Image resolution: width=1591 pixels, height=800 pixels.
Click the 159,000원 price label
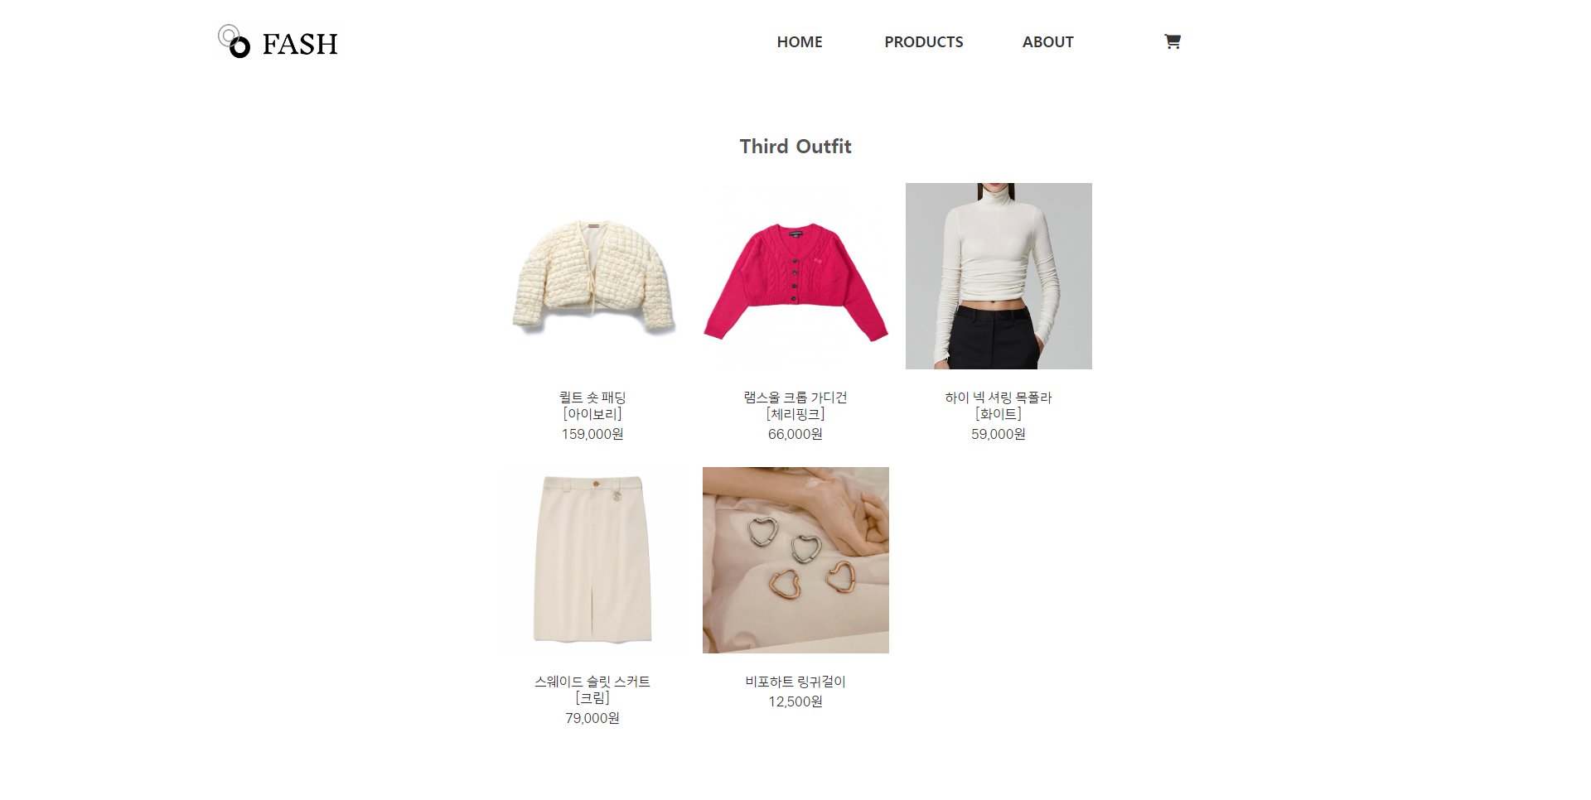592,434
